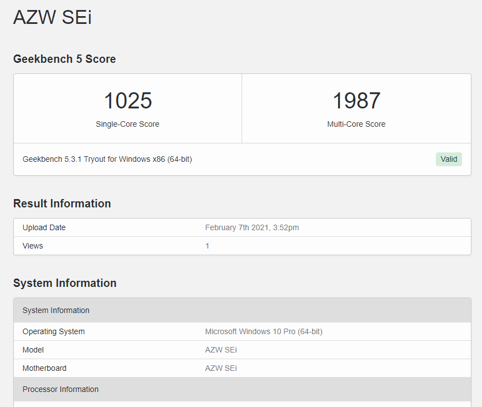
Task: Click the Geekbench 5.3.1 Tryout version text
Action: pos(107,159)
